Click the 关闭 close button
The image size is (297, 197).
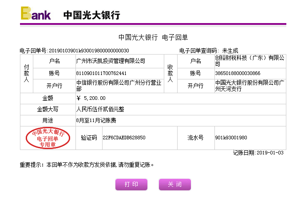point(175,184)
